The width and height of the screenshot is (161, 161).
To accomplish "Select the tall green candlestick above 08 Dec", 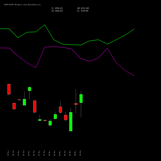I will (x=71, y=122).
